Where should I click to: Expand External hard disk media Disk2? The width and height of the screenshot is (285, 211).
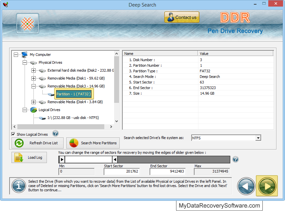[34, 71]
